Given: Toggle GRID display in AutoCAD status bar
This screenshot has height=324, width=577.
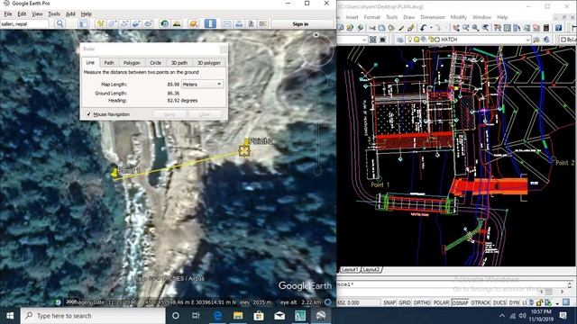Looking at the screenshot, I should (x=405, y=302).
